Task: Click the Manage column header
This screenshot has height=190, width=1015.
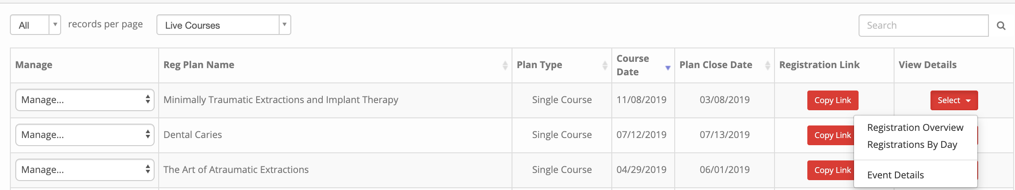Action: [x=34, y=65]
